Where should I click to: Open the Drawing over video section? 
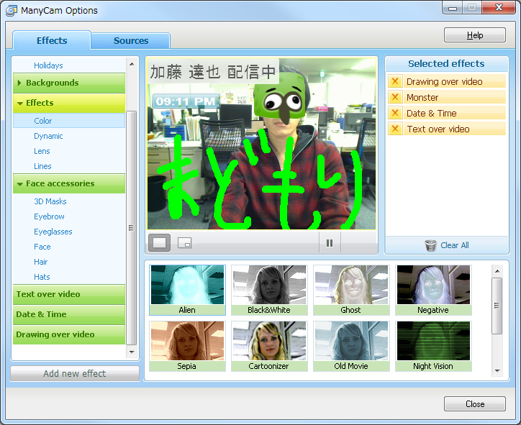tap(69, 334)
